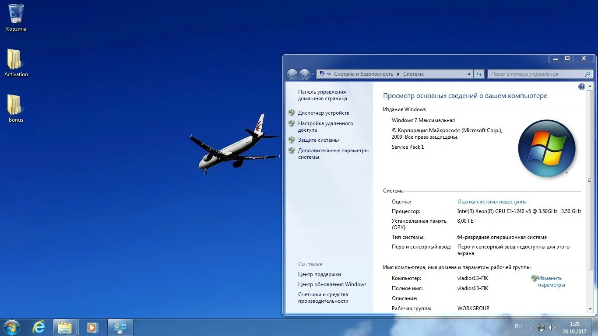Select the Bonus folder on desktop
598x336 pixels.
pos(16,108)
